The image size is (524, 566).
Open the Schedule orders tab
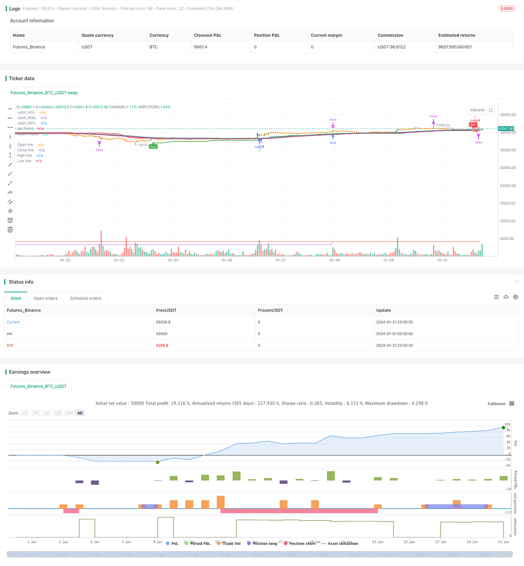86,298
